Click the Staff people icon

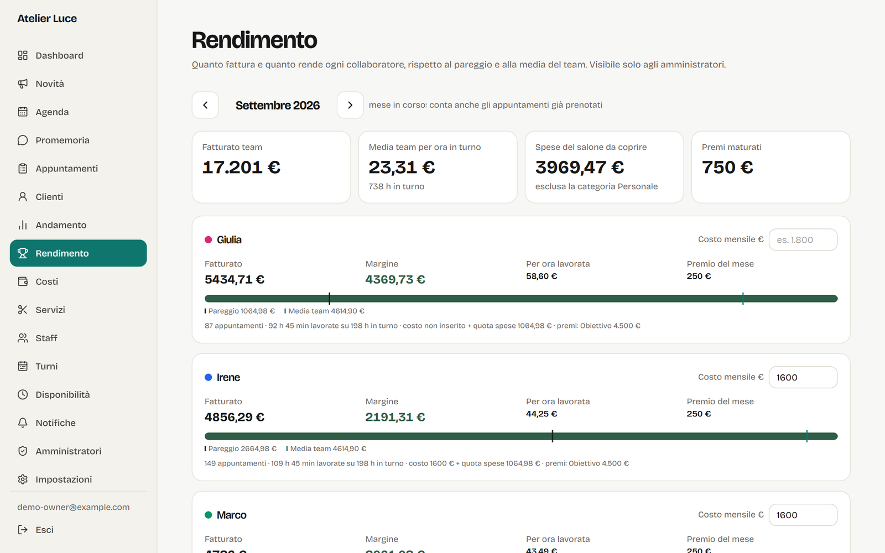tap(23, 338)
